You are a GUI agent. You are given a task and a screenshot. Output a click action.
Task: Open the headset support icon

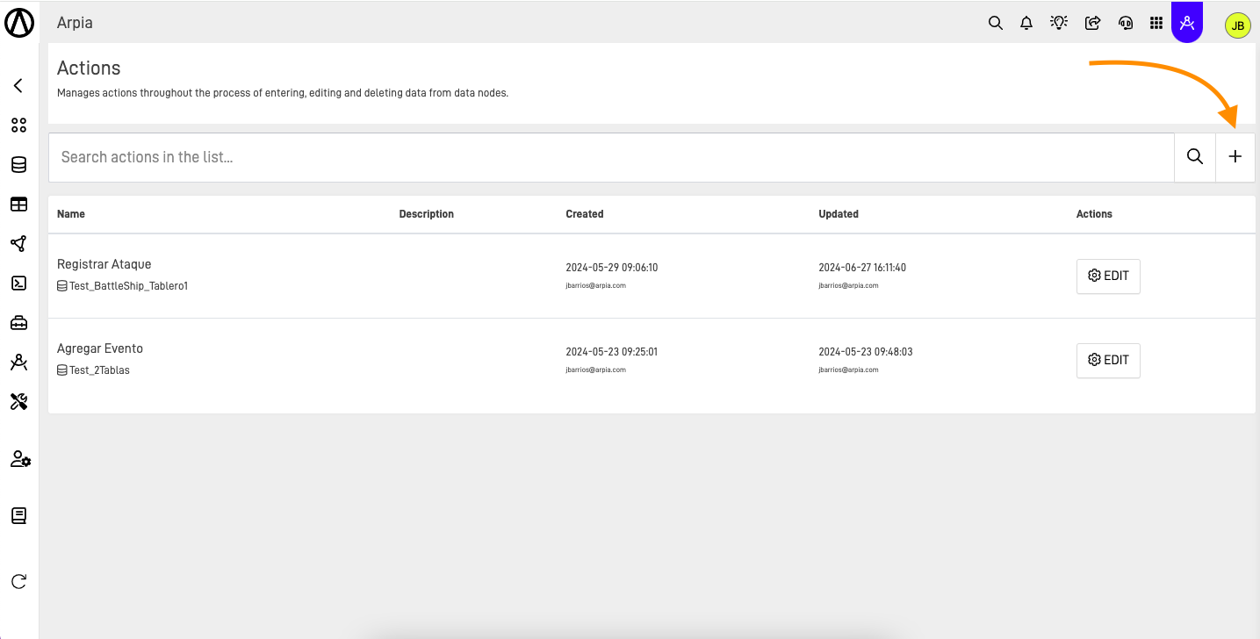[1126, 24]
